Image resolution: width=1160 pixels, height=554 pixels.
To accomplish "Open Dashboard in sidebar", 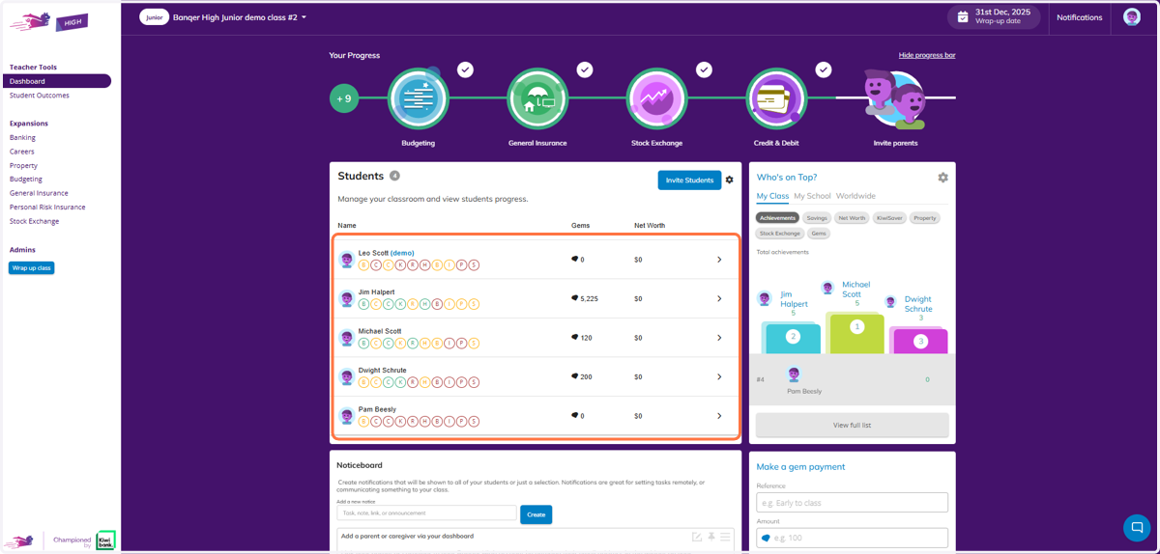I will coord(56,81).
